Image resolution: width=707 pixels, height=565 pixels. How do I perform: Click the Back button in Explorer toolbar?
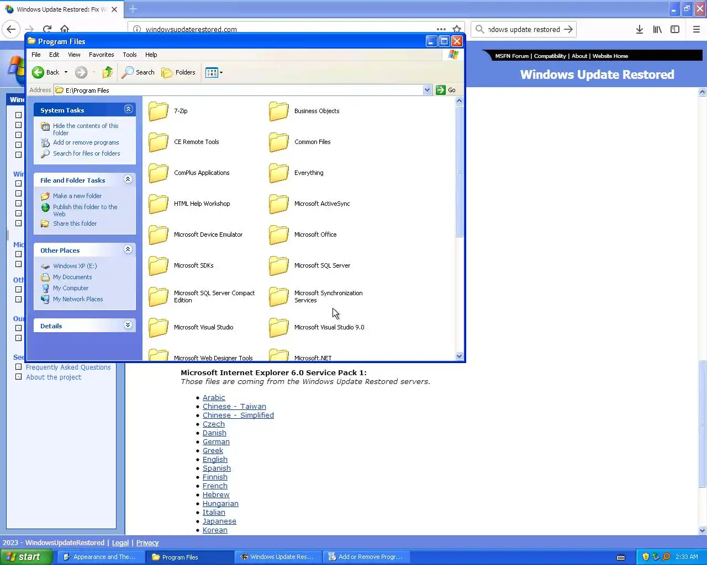click(x=46, y=72)
